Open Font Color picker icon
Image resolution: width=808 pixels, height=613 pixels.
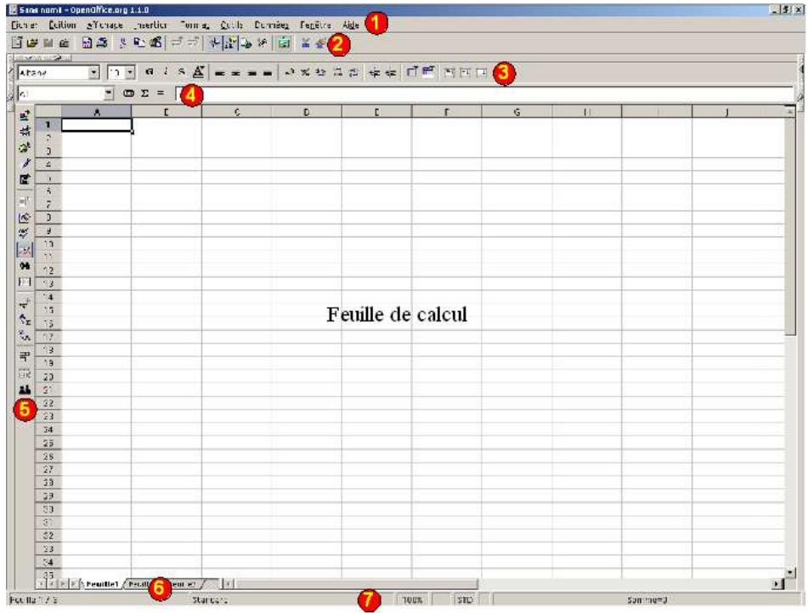[198, 73]
